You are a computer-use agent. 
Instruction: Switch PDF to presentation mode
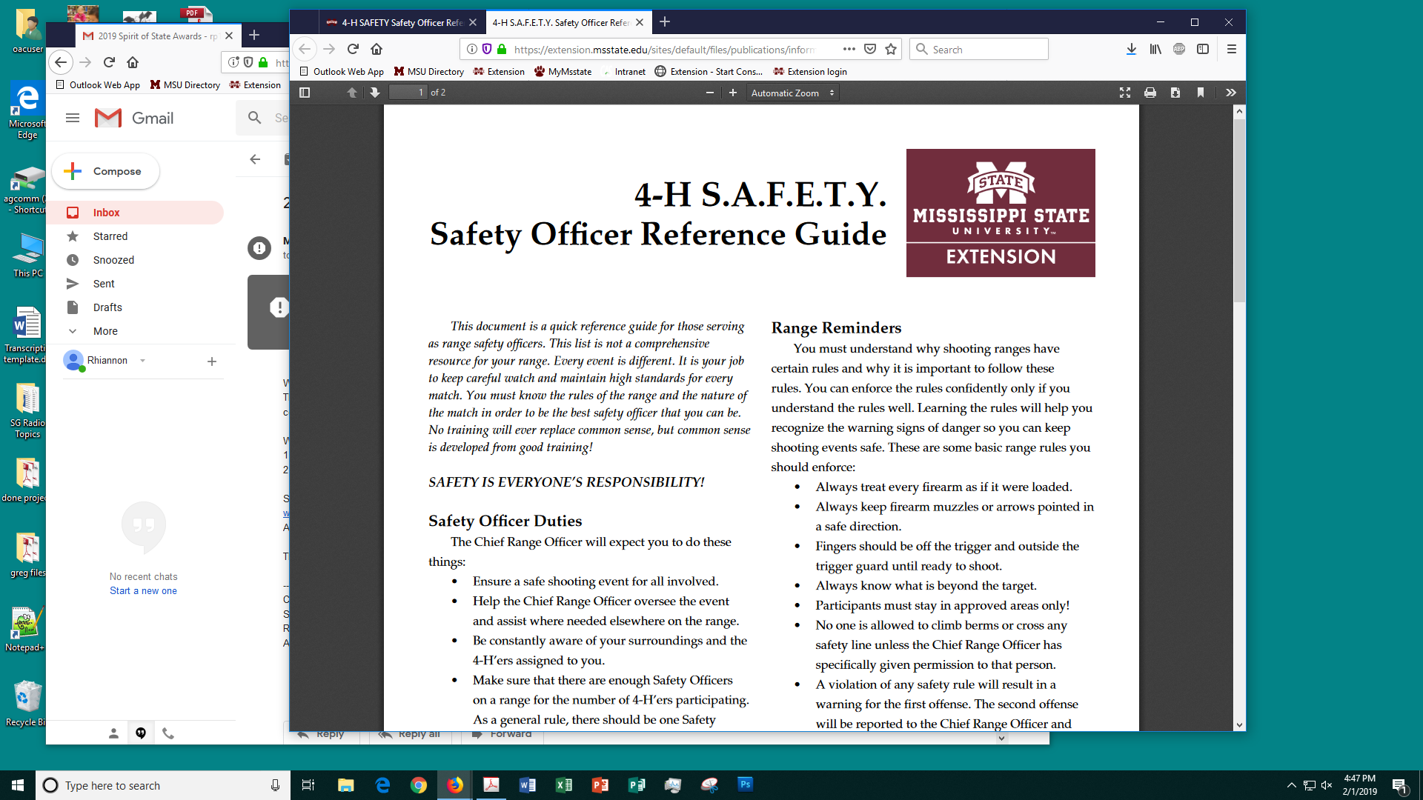tap(1125, 93)
